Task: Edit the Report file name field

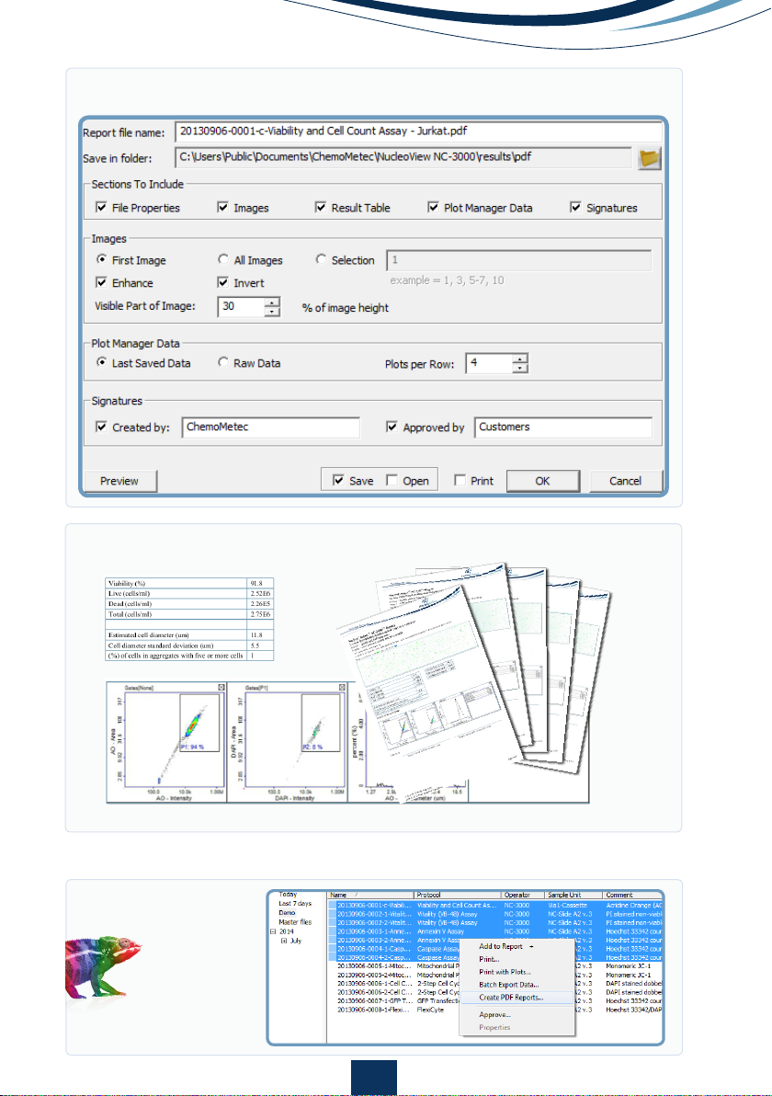Action: tap(418, 131)
